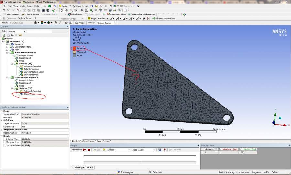Screen dimensions: 291x175
Task: Click the Marginal legend color swatch
Action: 74,52
